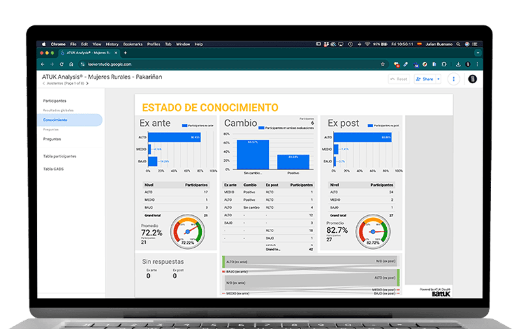Click the browser back arrow
The image size is (521, 329).
pyautogui.click(x=44, y=64)
